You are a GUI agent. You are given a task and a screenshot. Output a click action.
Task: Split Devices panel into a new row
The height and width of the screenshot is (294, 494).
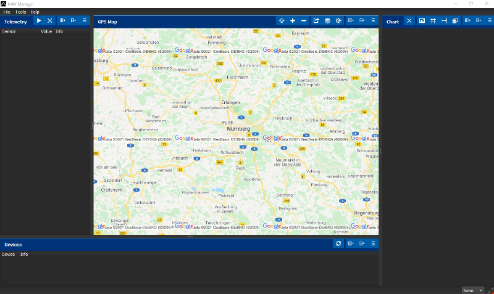(362, 243)
